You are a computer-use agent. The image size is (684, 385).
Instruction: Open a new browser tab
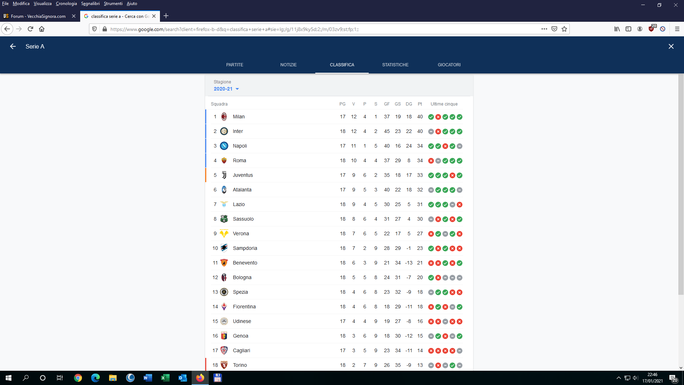(x=166, y=16)
